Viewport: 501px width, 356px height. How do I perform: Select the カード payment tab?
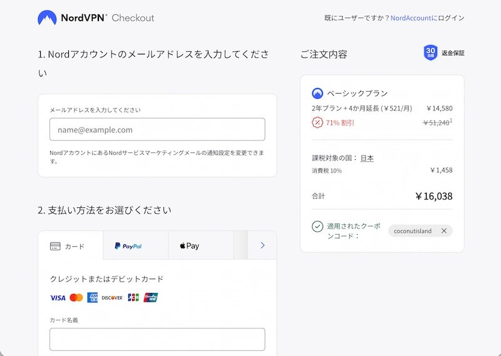[71, 245]
